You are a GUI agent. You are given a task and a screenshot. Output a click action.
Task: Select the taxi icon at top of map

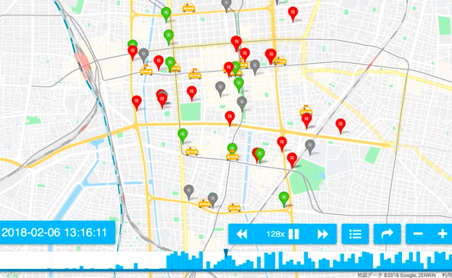(189, 8)
